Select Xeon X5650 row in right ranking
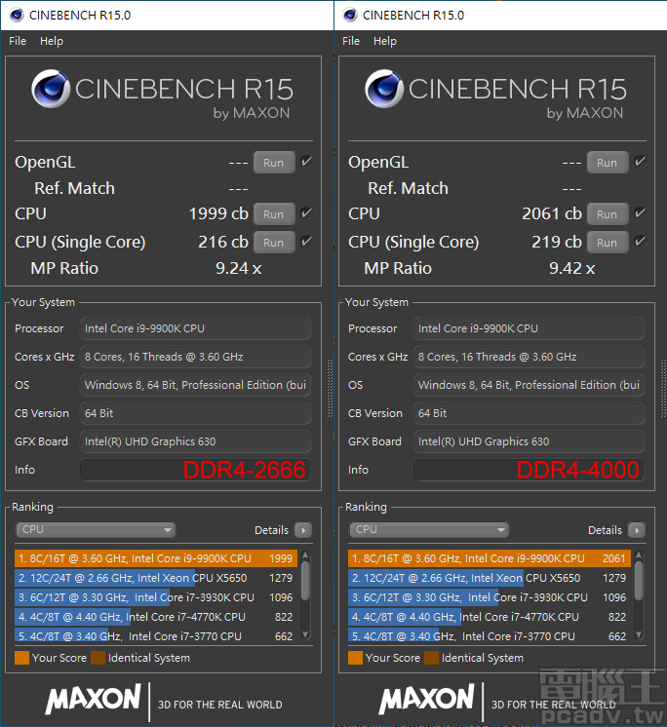The width and height of the screenshot is (667, 727). [x=490, y=578]
